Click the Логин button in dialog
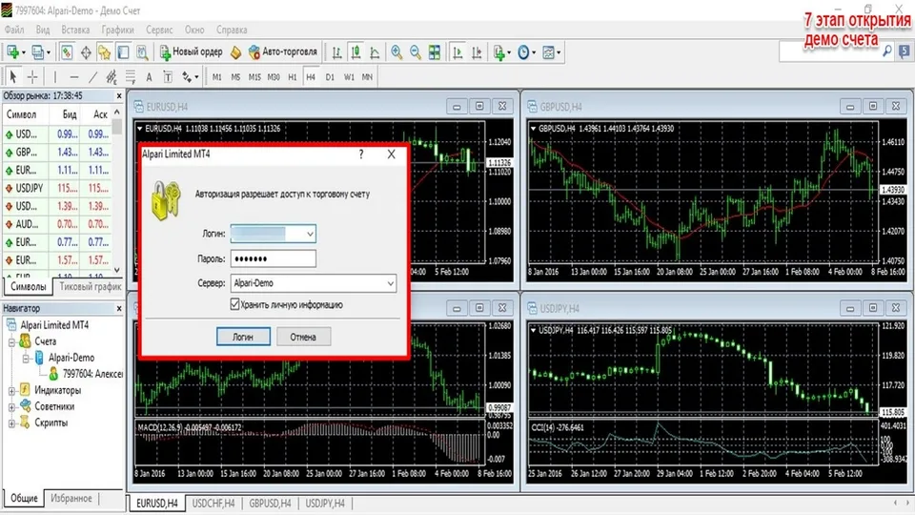This screenshot has height=515, width=915. 243,337
